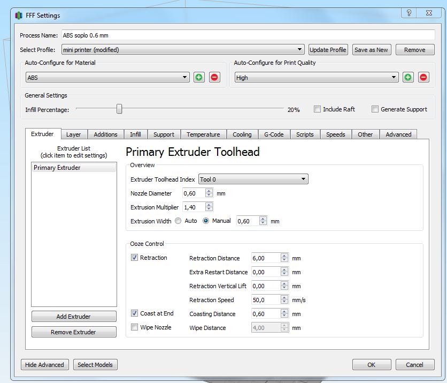Click the Add Extruder button
The image size is (447, 383).
click(x=74, y=317)
